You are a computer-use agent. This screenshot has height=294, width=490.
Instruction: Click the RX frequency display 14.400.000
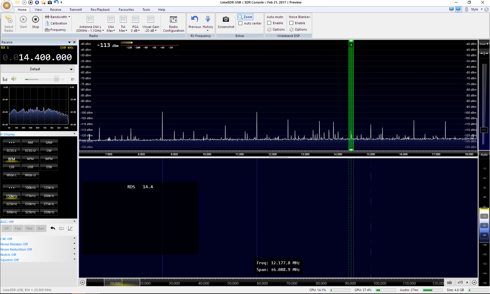[45, 57]
